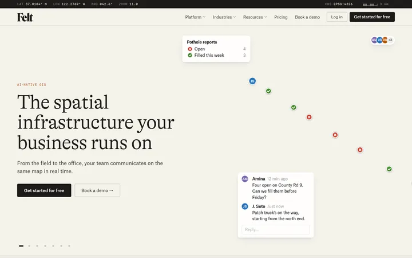Click the 'Filled this week' legend label
Screen dimensions: 412x258
click(209, 55)
